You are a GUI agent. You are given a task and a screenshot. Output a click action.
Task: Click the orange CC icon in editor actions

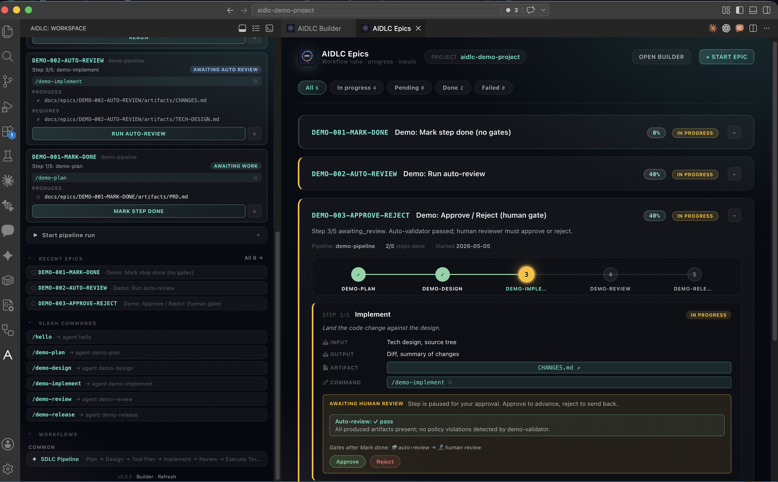[739, 28]
